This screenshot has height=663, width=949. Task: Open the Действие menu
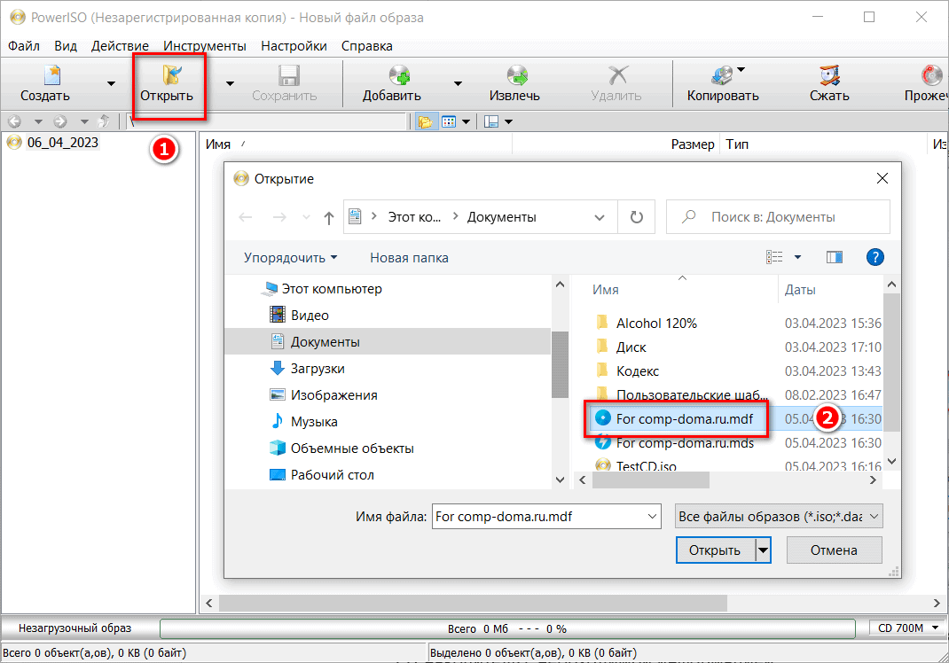pos(120,46)
